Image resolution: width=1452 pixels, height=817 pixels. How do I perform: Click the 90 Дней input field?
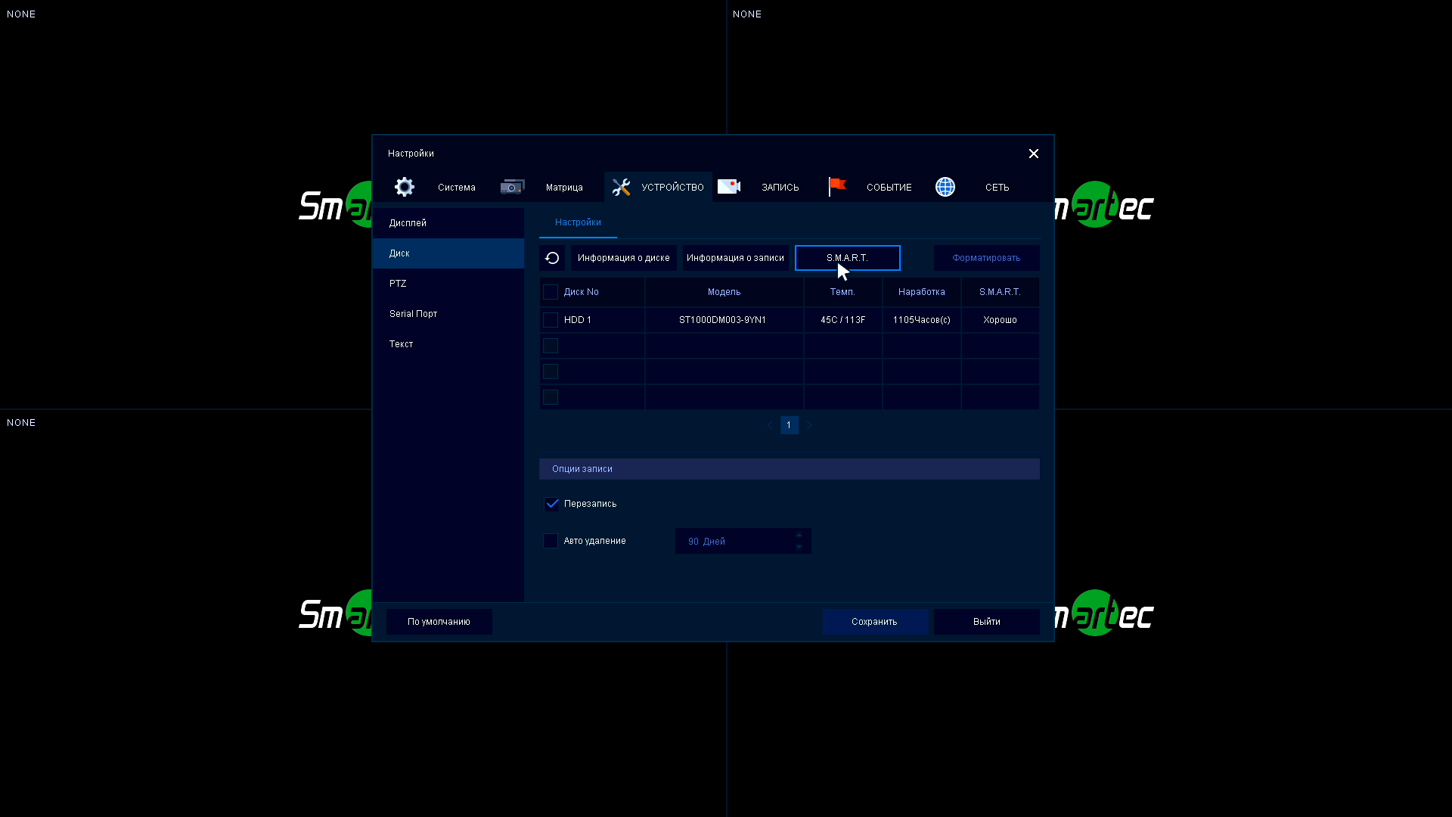click(x=734, y=541)
